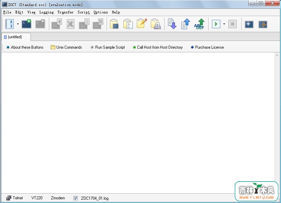The height and width of the screenshot is (203, 281).
Task: Click the ZOC1704_01.log filename
Action: tap(95, 198)
